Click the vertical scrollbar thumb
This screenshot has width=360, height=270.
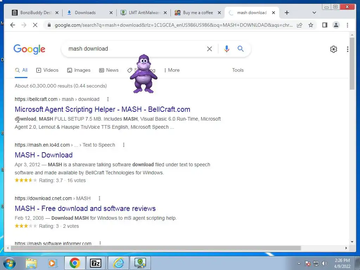click(352, 64)
